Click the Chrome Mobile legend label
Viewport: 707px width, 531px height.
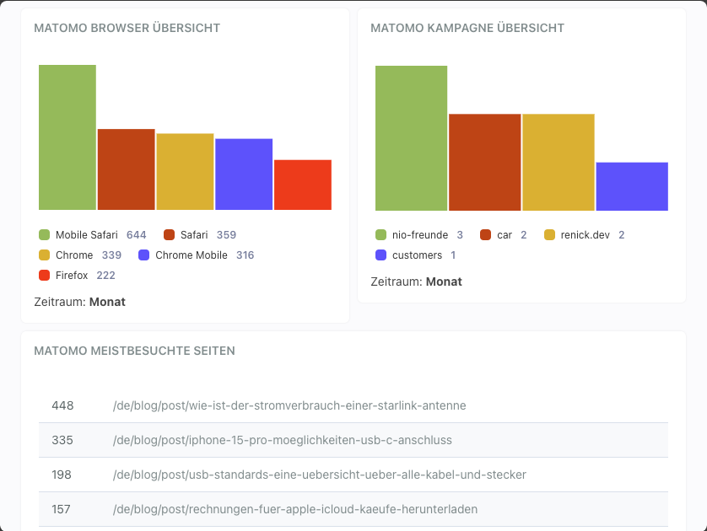[x=192, y=255]
